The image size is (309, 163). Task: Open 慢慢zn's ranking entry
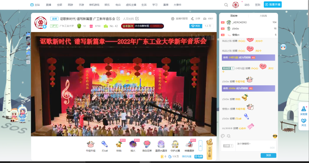point(249,35)
